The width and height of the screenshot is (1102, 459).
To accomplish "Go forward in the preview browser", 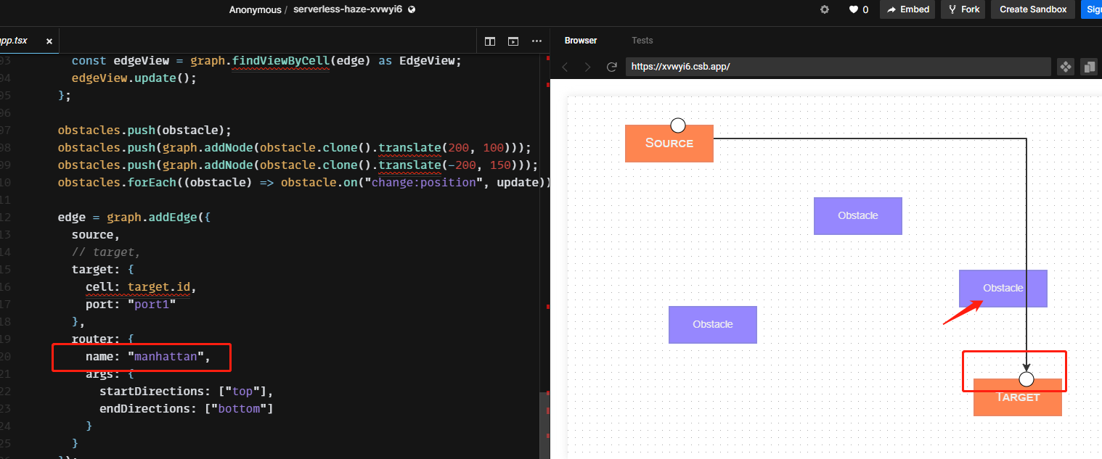I will click(x=588, y=67).
